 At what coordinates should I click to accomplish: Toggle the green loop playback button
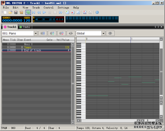(28, 13)
